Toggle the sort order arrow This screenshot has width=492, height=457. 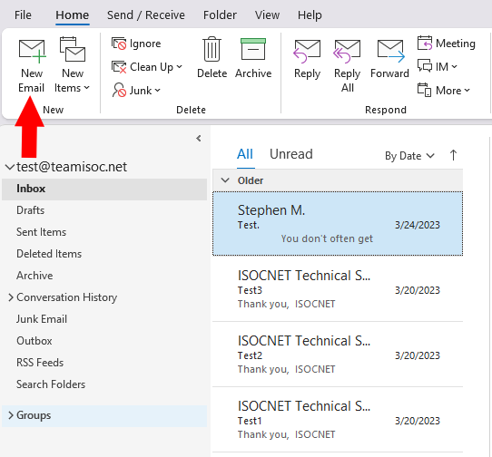(453, 155)
